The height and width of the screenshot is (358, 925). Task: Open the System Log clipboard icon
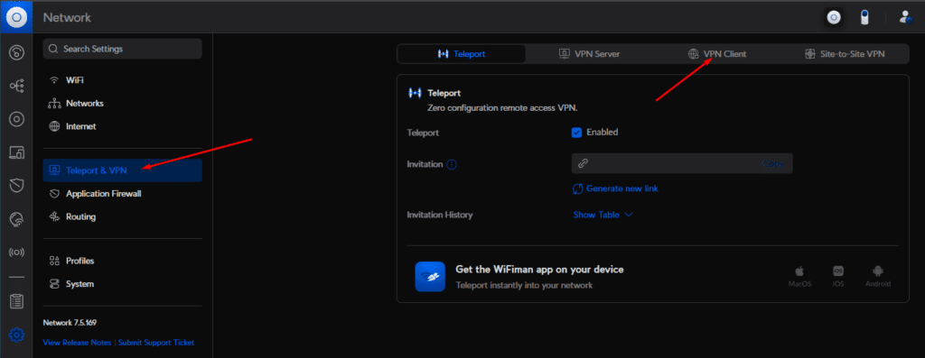point(16,301)
